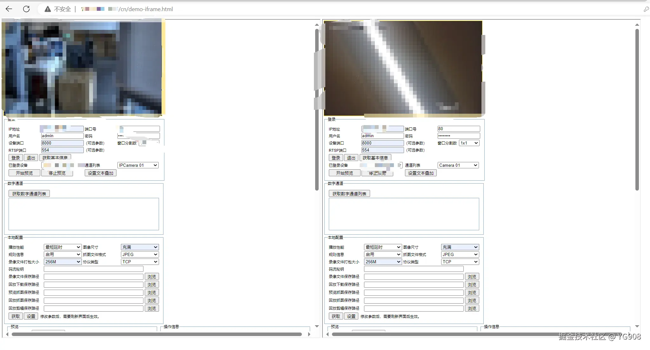This screenshot has height=350, width=650.
Task: Click the right panel port number field
Action: [459, 129]
